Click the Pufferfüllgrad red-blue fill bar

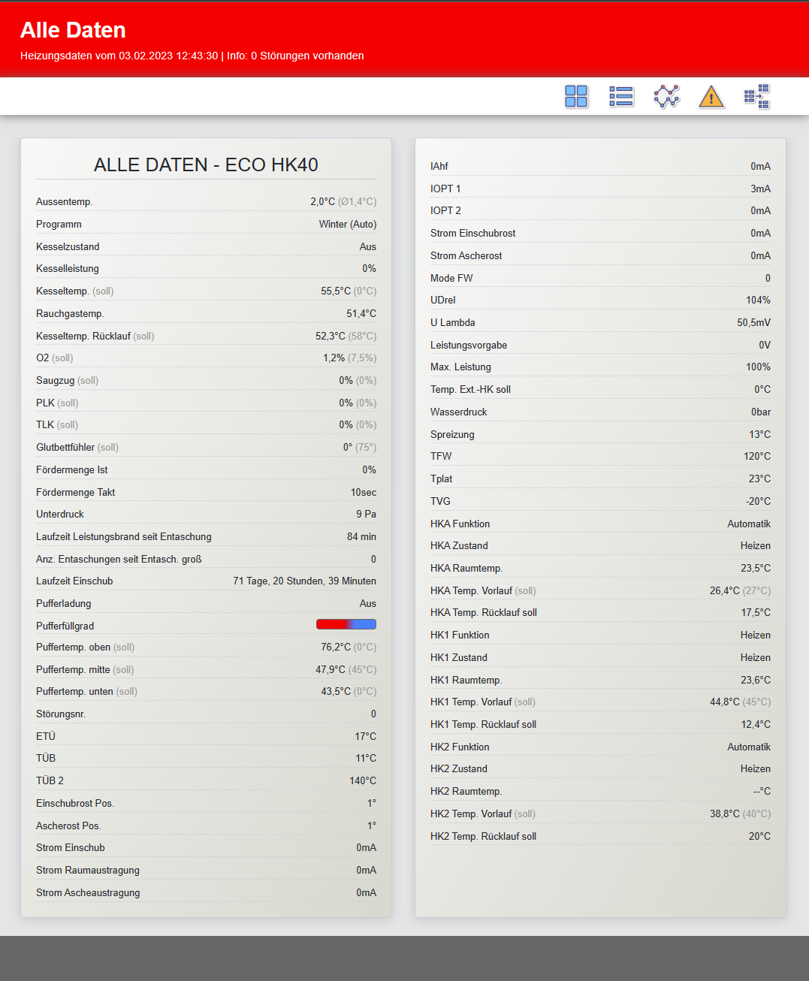(346, 624)
